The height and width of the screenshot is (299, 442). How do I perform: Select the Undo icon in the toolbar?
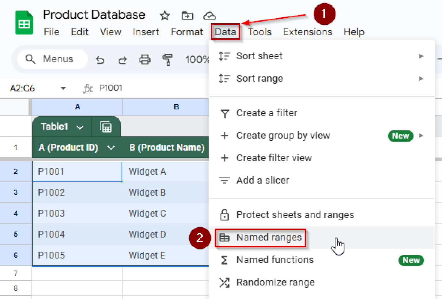[100, 59]
